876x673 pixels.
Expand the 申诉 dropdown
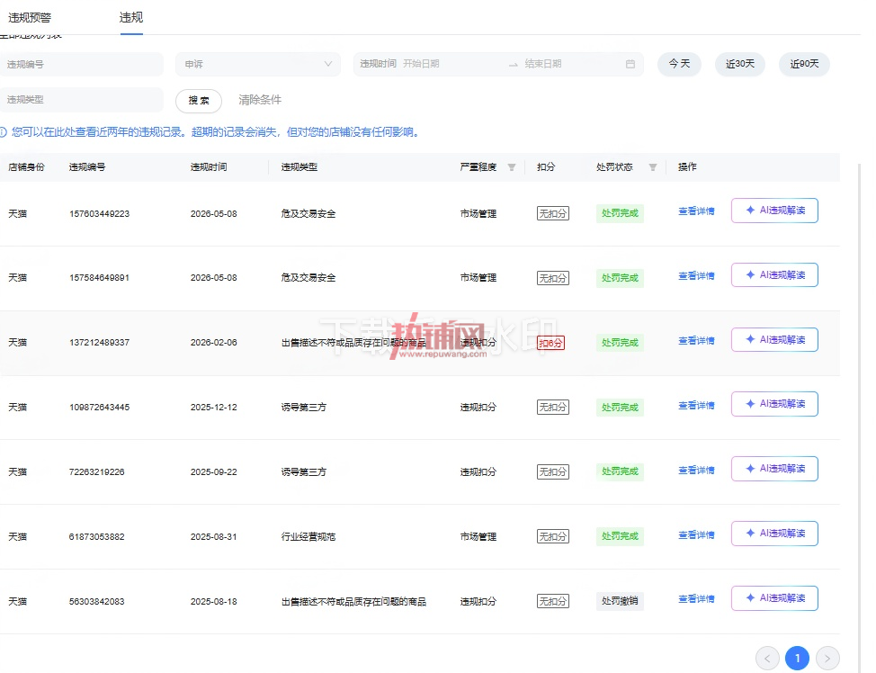click(258, 64)
